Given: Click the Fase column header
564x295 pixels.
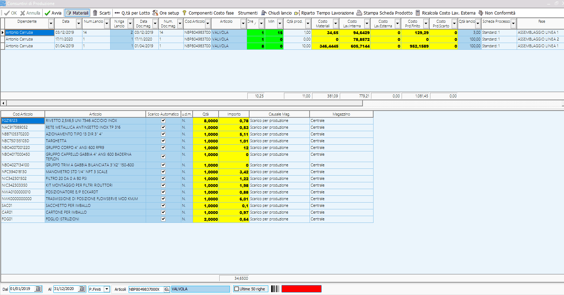Looking at the screenshot, I should pos(542,23).
